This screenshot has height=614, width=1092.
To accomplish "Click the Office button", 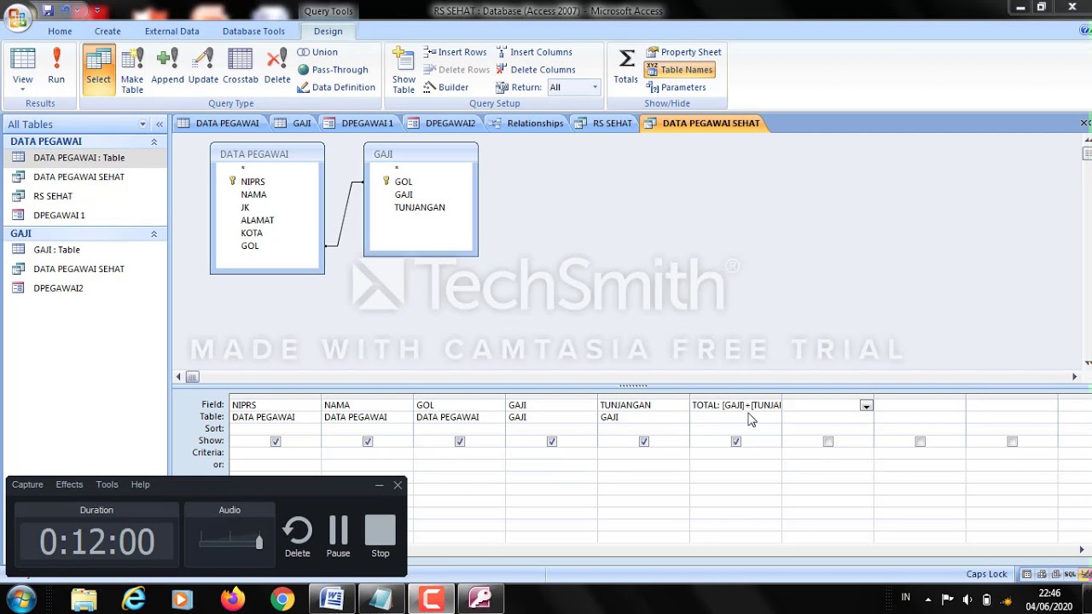I will [x=17, y=16].
